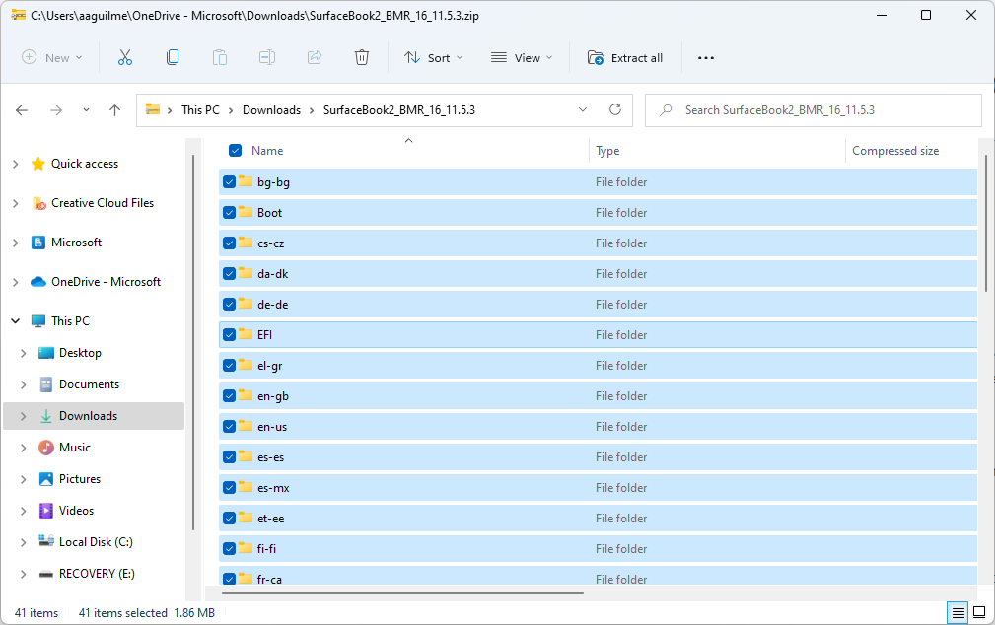The image size is (995, 625).
Task: Deselect the en-us folder checkbox
Action: [x=229, y=426]
